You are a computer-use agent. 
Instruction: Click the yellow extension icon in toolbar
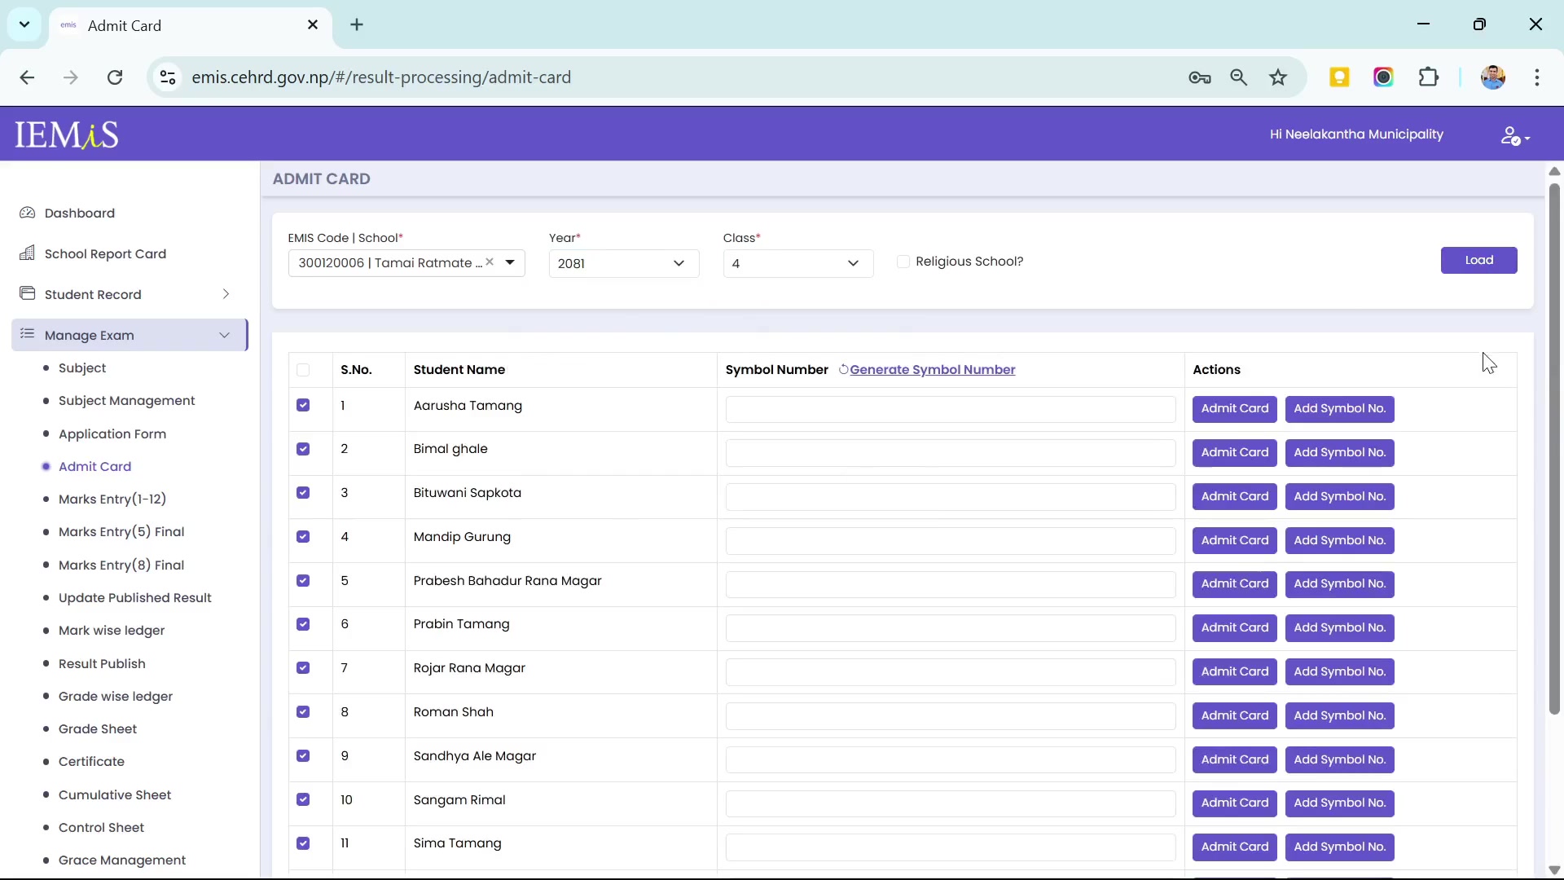click(1339, 77)
